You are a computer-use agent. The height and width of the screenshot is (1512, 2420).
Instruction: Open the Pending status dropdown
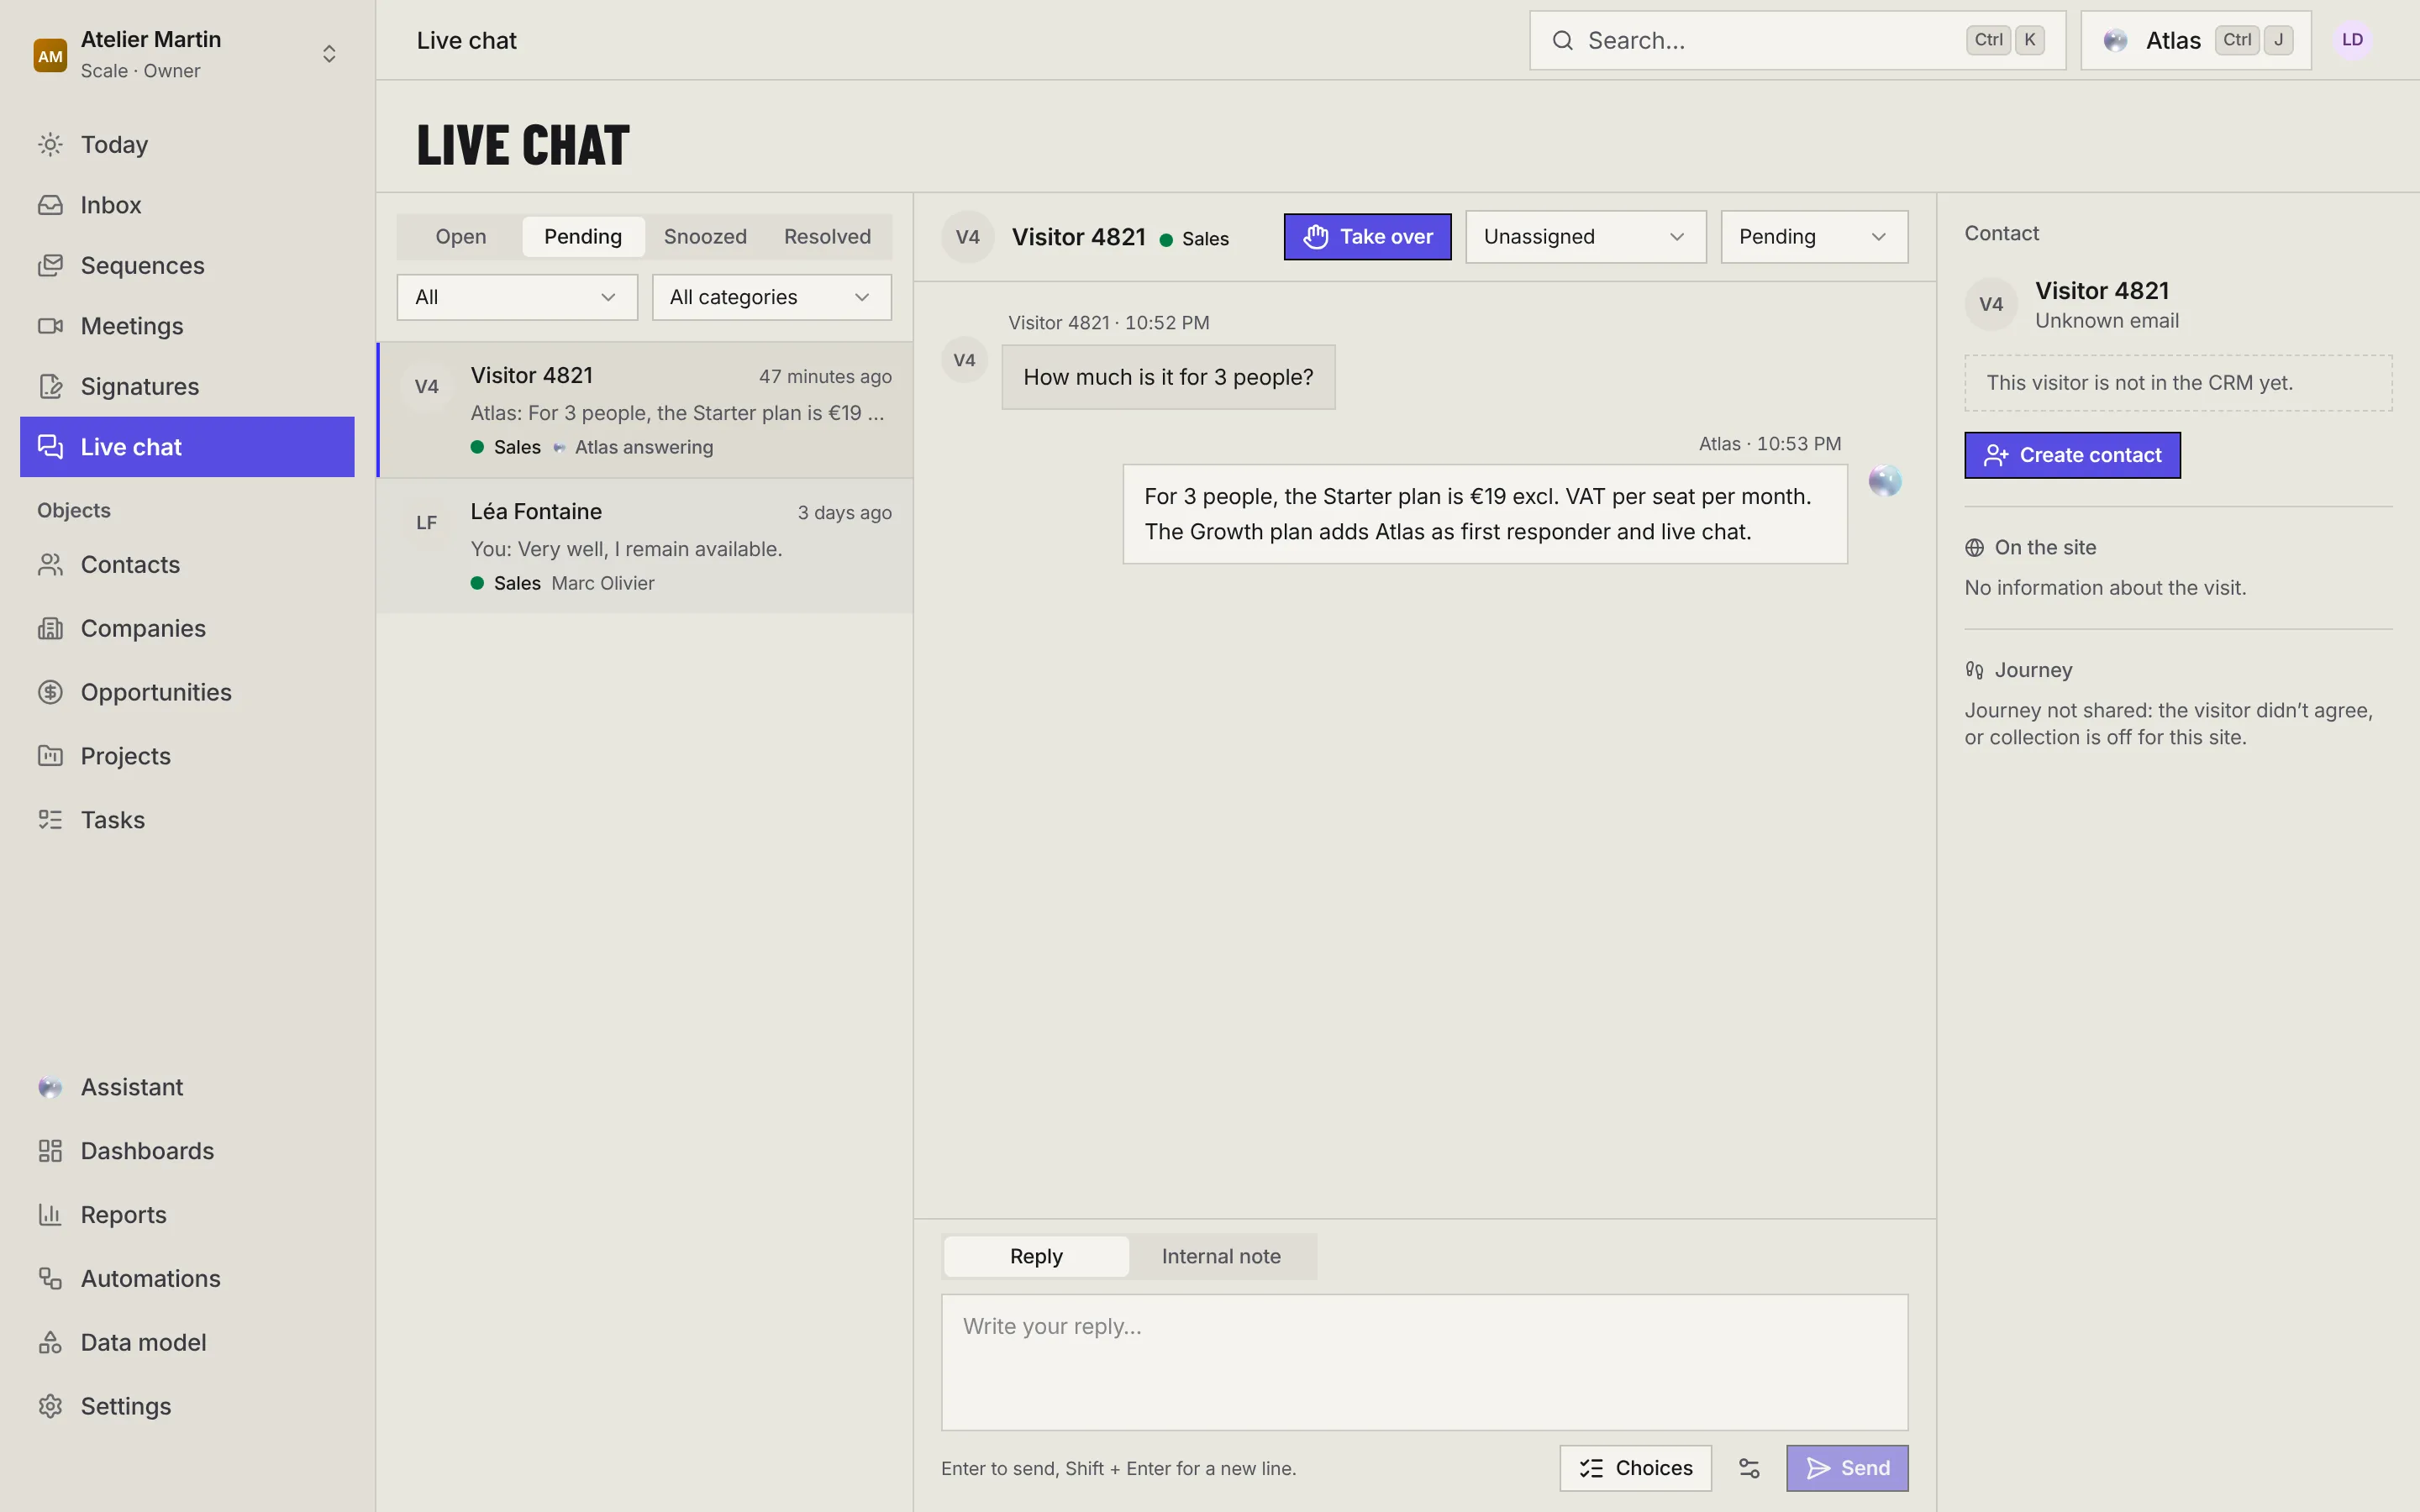tap(1813, 237)
